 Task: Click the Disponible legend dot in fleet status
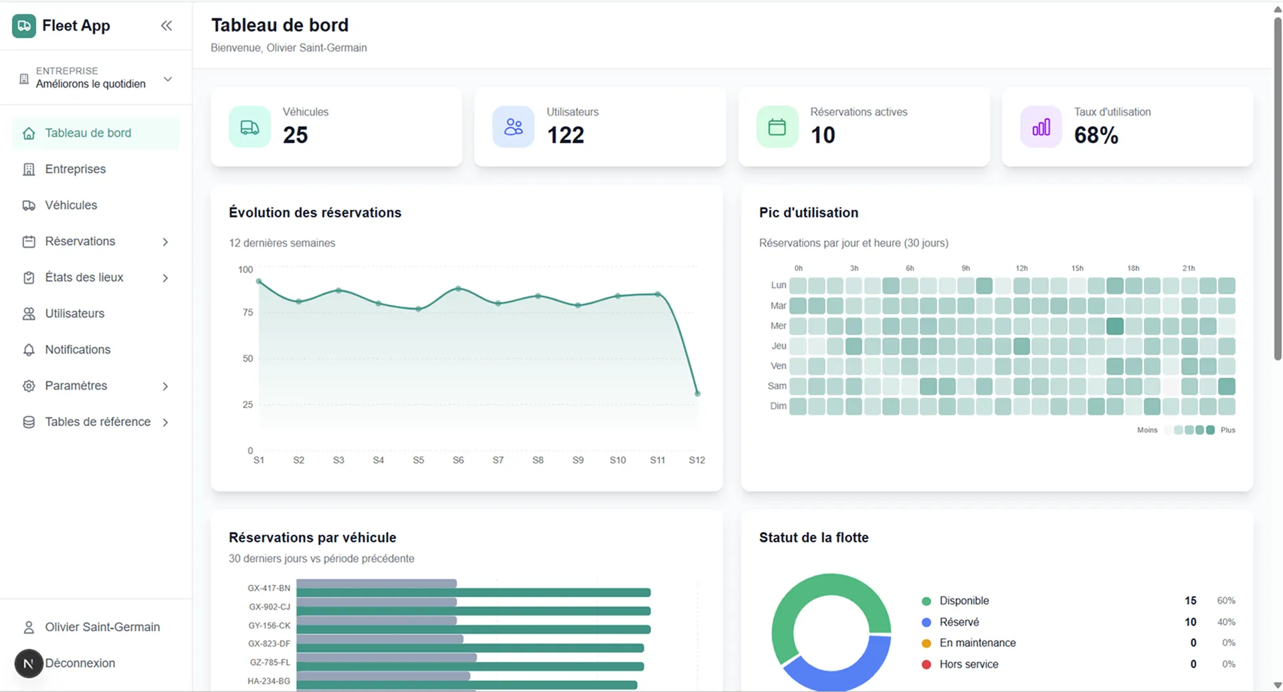click(x=926, y=600)
